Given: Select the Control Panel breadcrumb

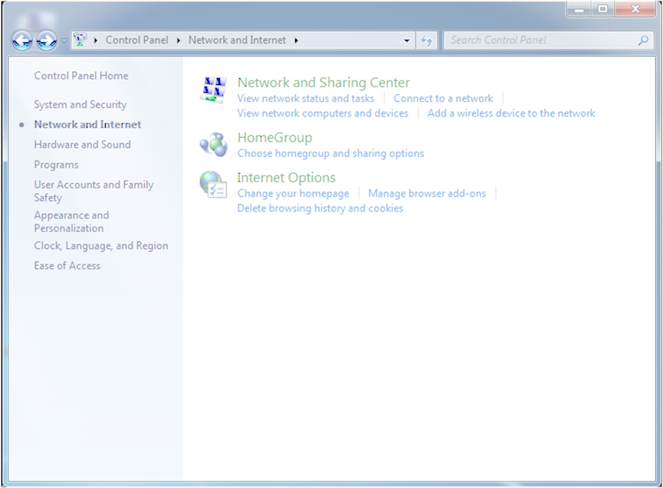Looking at the screenshot, I should tap(137, 40).
